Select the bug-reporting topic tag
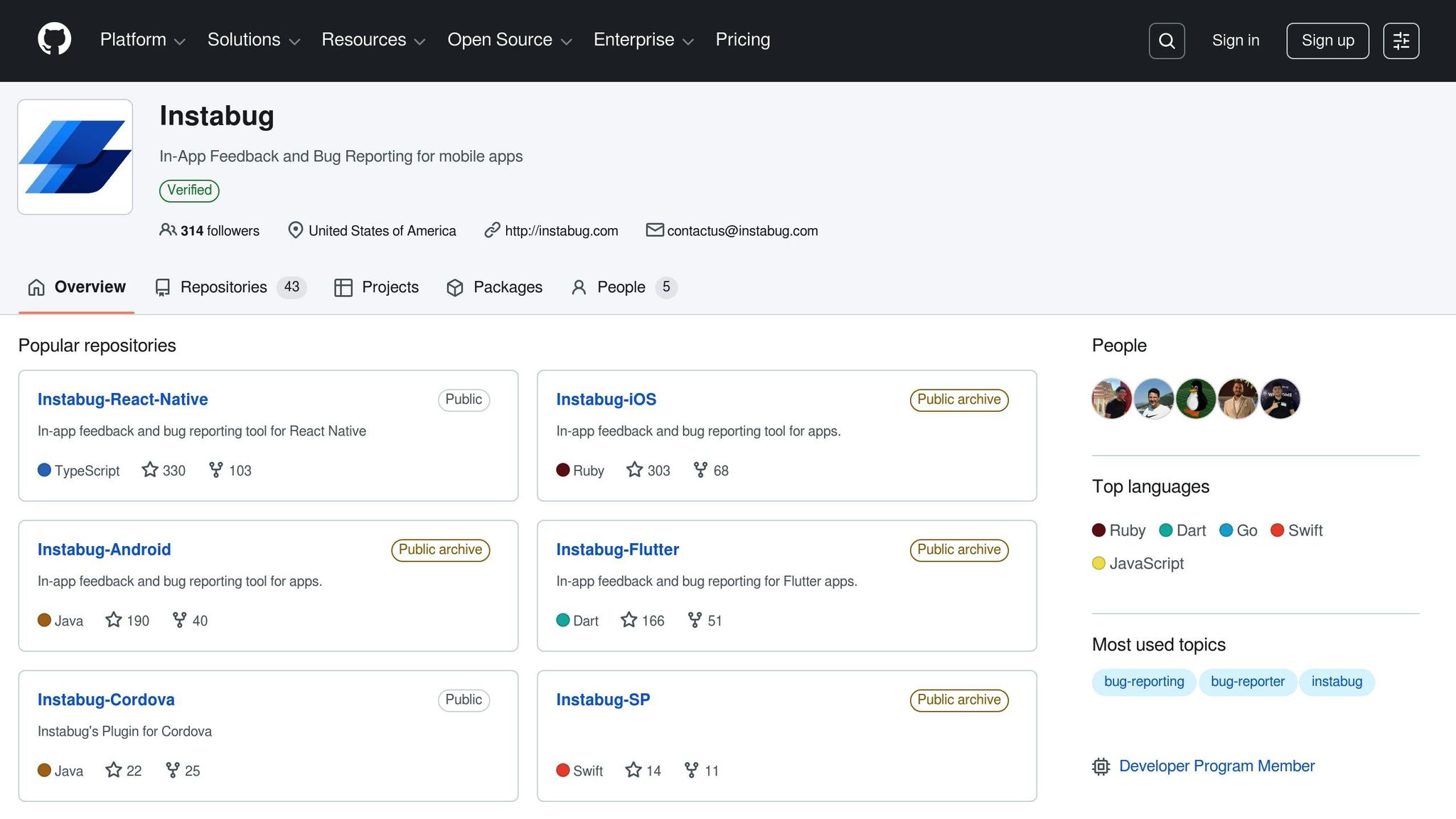 (1144, 682)
